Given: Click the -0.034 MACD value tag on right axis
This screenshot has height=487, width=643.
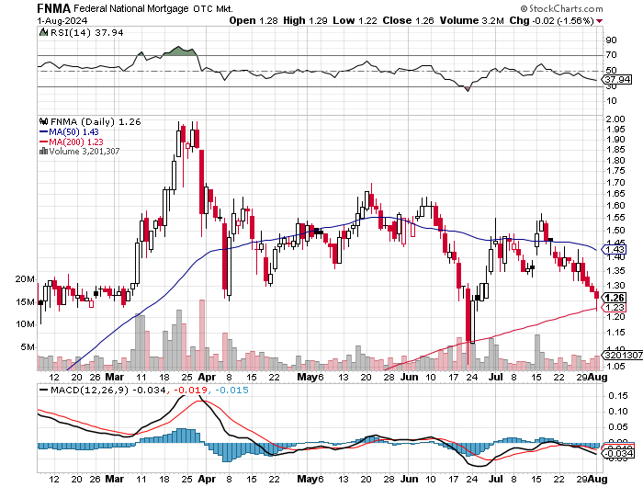Looking at the screenshot, I should click(x=617, y=453).
